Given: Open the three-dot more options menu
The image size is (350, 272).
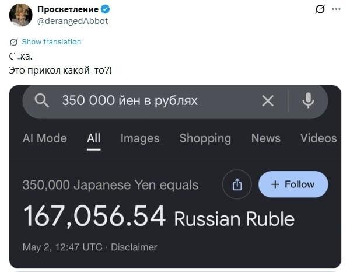Looking at the screenshot, I should point(336,9).
